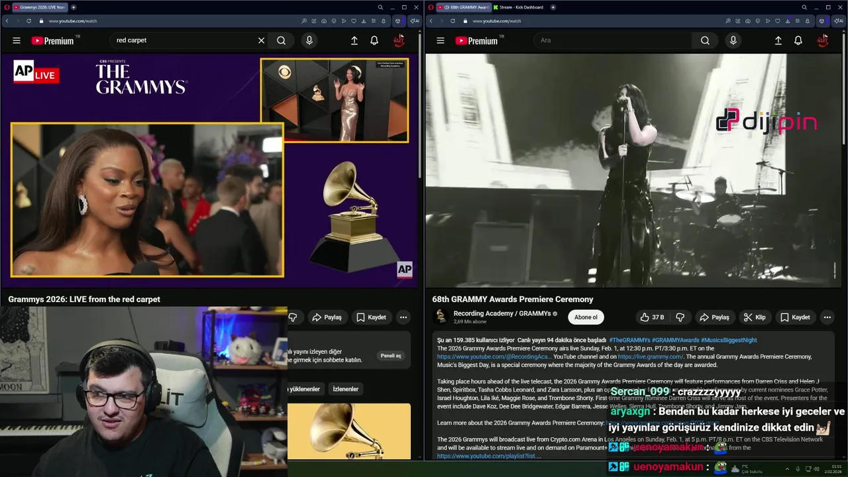Viewport: 848px width, 477px height.
Task: Dislike the 68th GRAMMY Premiere Ceremony video
Action: 680,317
